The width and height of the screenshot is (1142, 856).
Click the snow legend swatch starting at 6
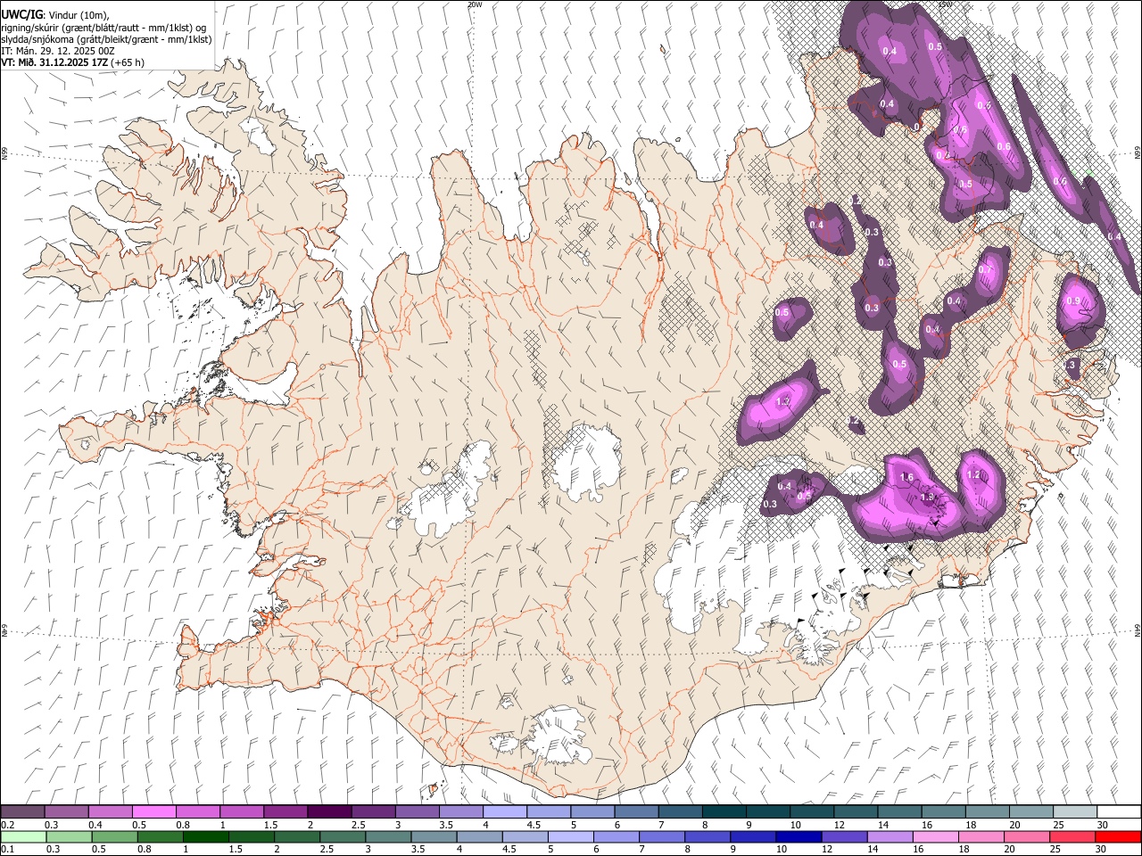(x=636, y=812)
